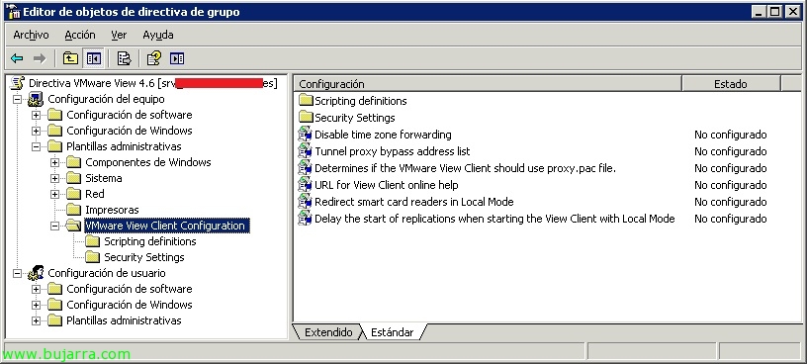Select URL for View Client online help text
This screenshot has width=807, height=364.
386,185
